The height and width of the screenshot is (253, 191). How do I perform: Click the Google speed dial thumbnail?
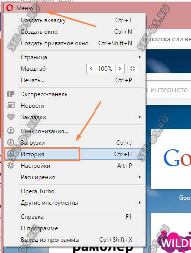coord(171,159)
